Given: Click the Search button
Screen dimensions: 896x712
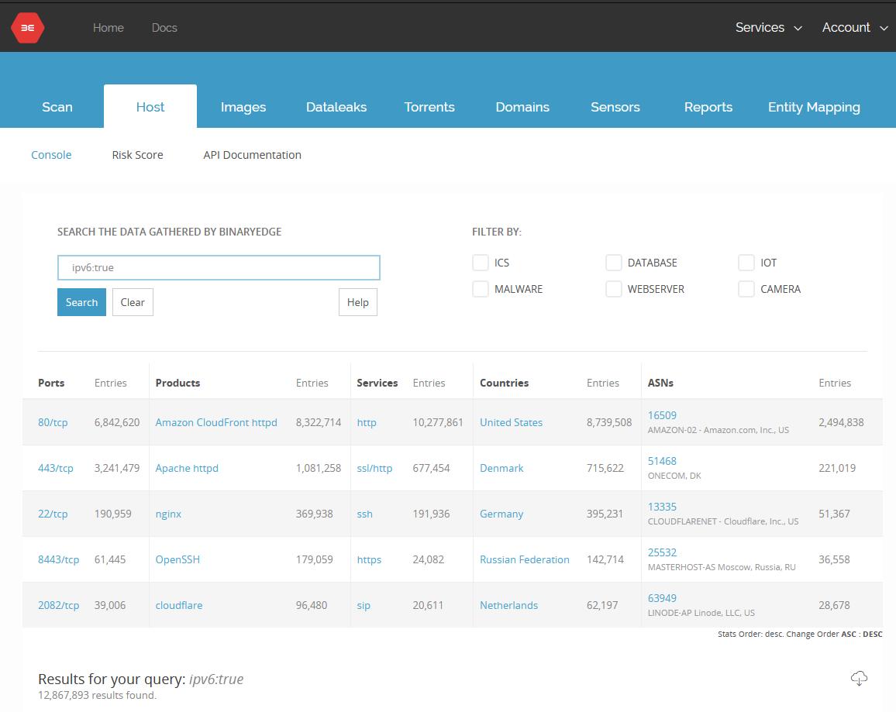Looking at the screenshot, I should (x=81, y=302).
